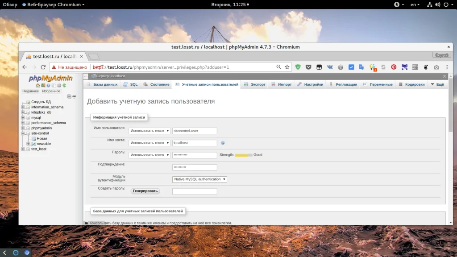The width and height of the screenshot is (457, 257).
Task: Collapse the site-control database tree
Action: (x=23, y=133)
